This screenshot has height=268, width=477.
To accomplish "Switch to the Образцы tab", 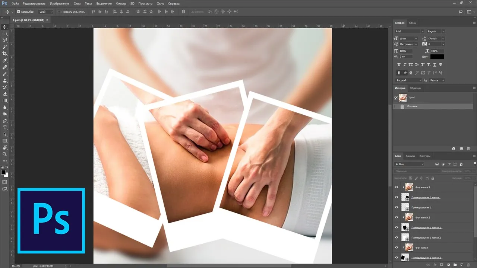I will point(416,88).
